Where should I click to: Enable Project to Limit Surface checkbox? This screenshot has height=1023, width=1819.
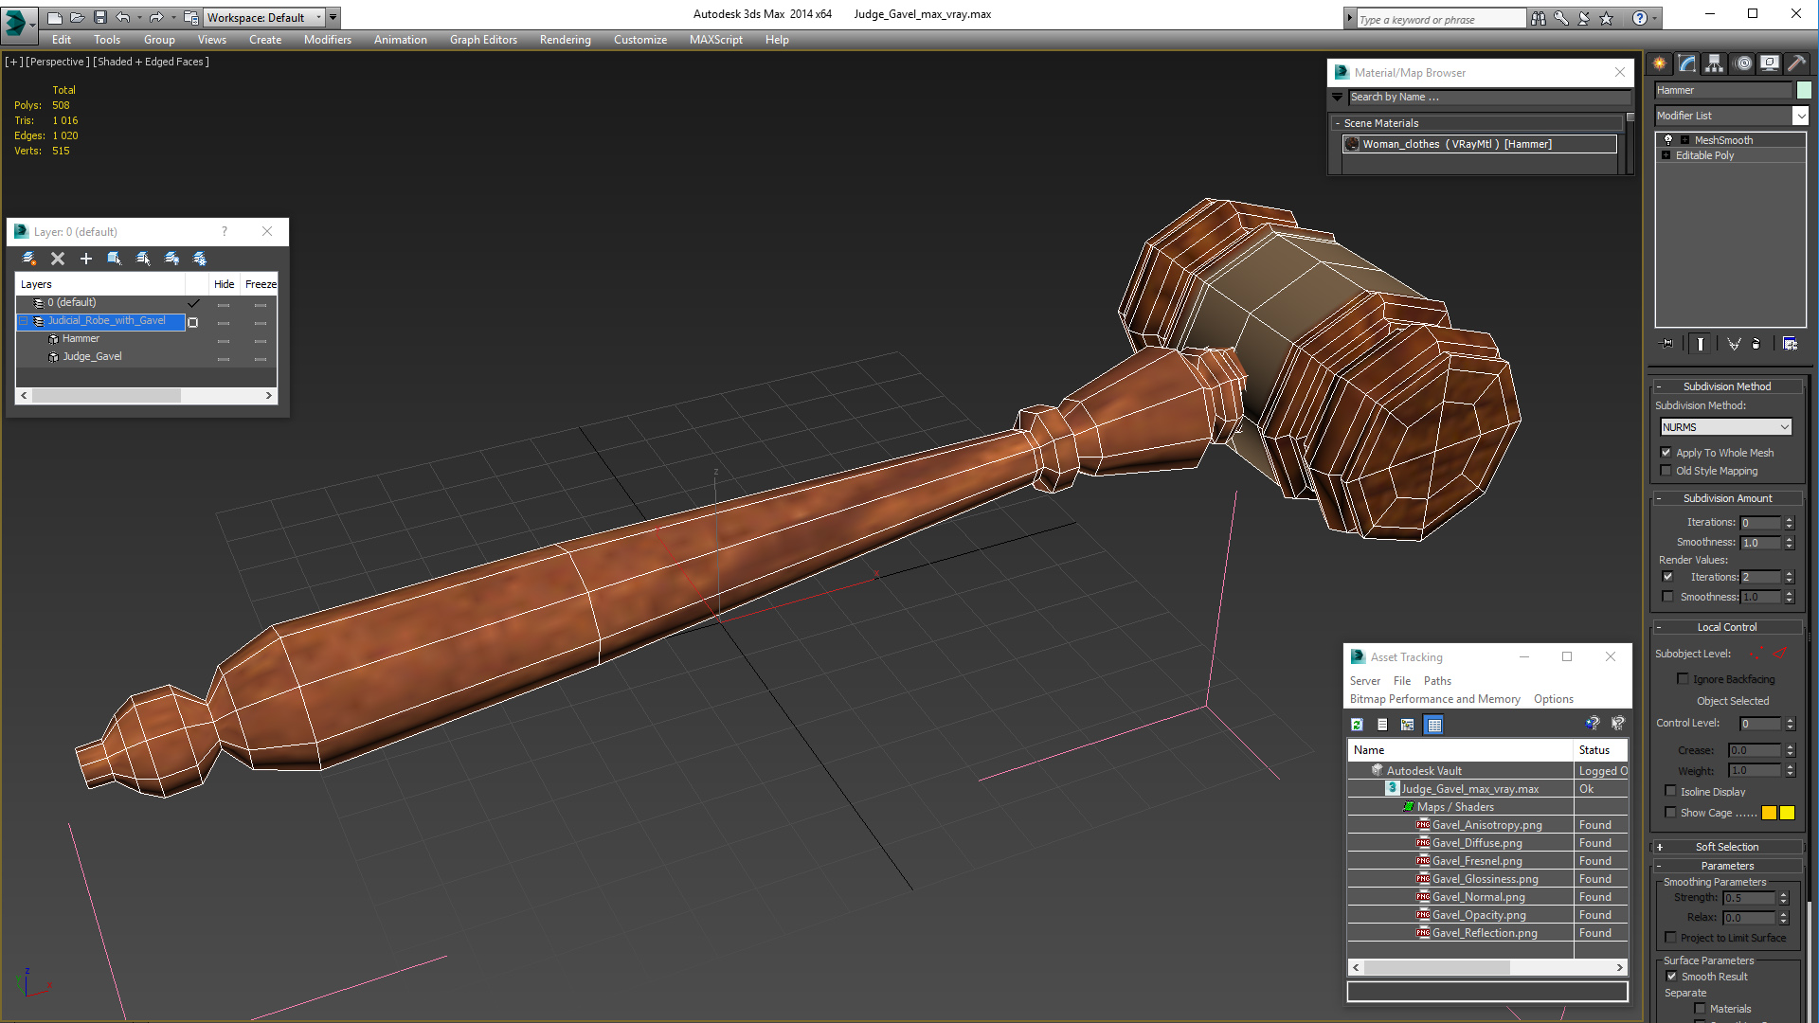point(1671,938)
